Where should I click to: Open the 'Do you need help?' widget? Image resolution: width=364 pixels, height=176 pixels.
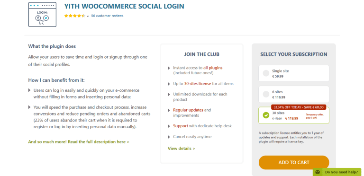[337, 172]
